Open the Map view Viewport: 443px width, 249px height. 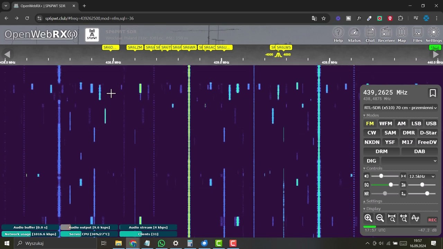pos(402,35)
